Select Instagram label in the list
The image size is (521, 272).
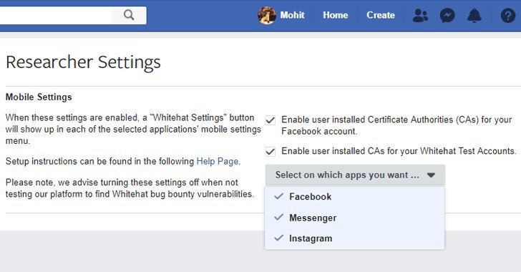pos(311,238)
